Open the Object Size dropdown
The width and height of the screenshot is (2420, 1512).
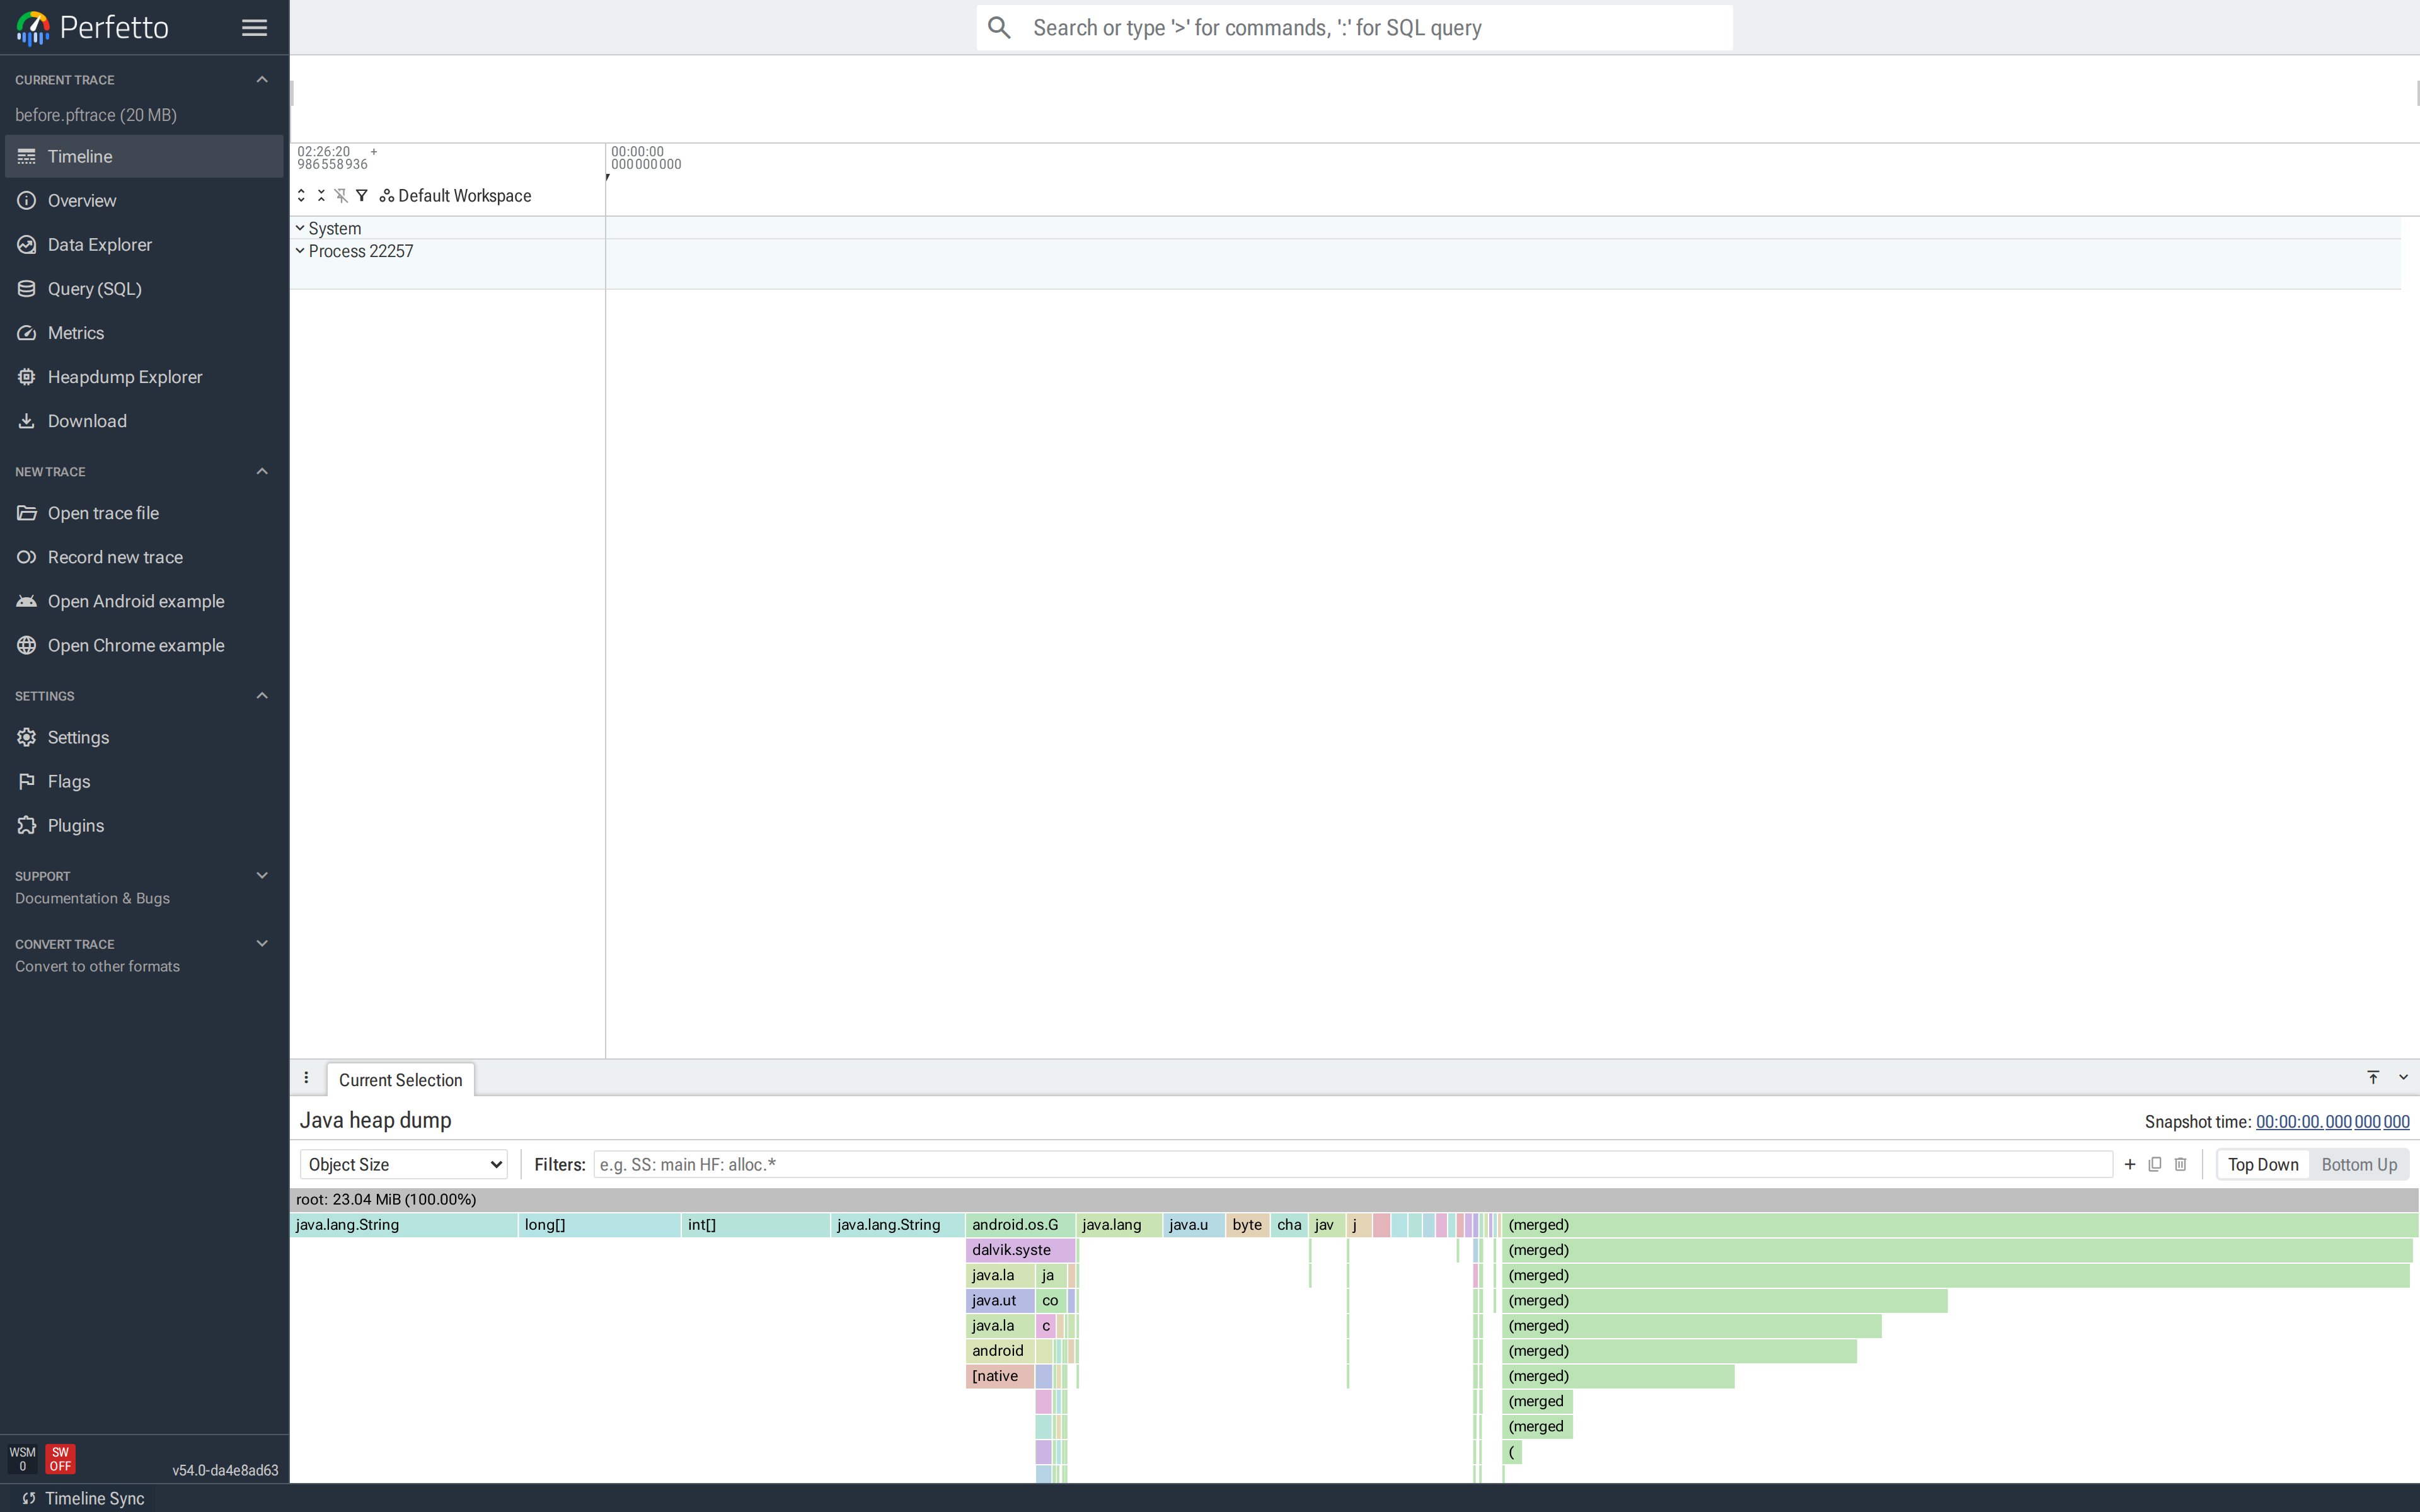404,1164
